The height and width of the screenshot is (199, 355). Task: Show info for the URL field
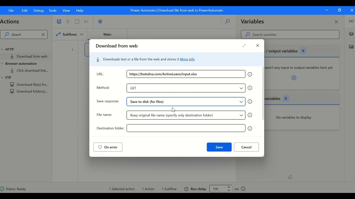250,74
